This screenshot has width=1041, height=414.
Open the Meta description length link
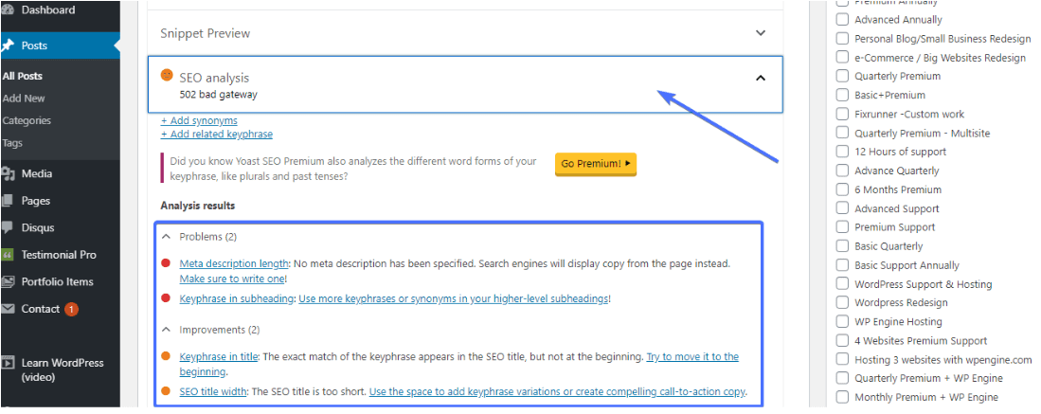pos(234,263)
